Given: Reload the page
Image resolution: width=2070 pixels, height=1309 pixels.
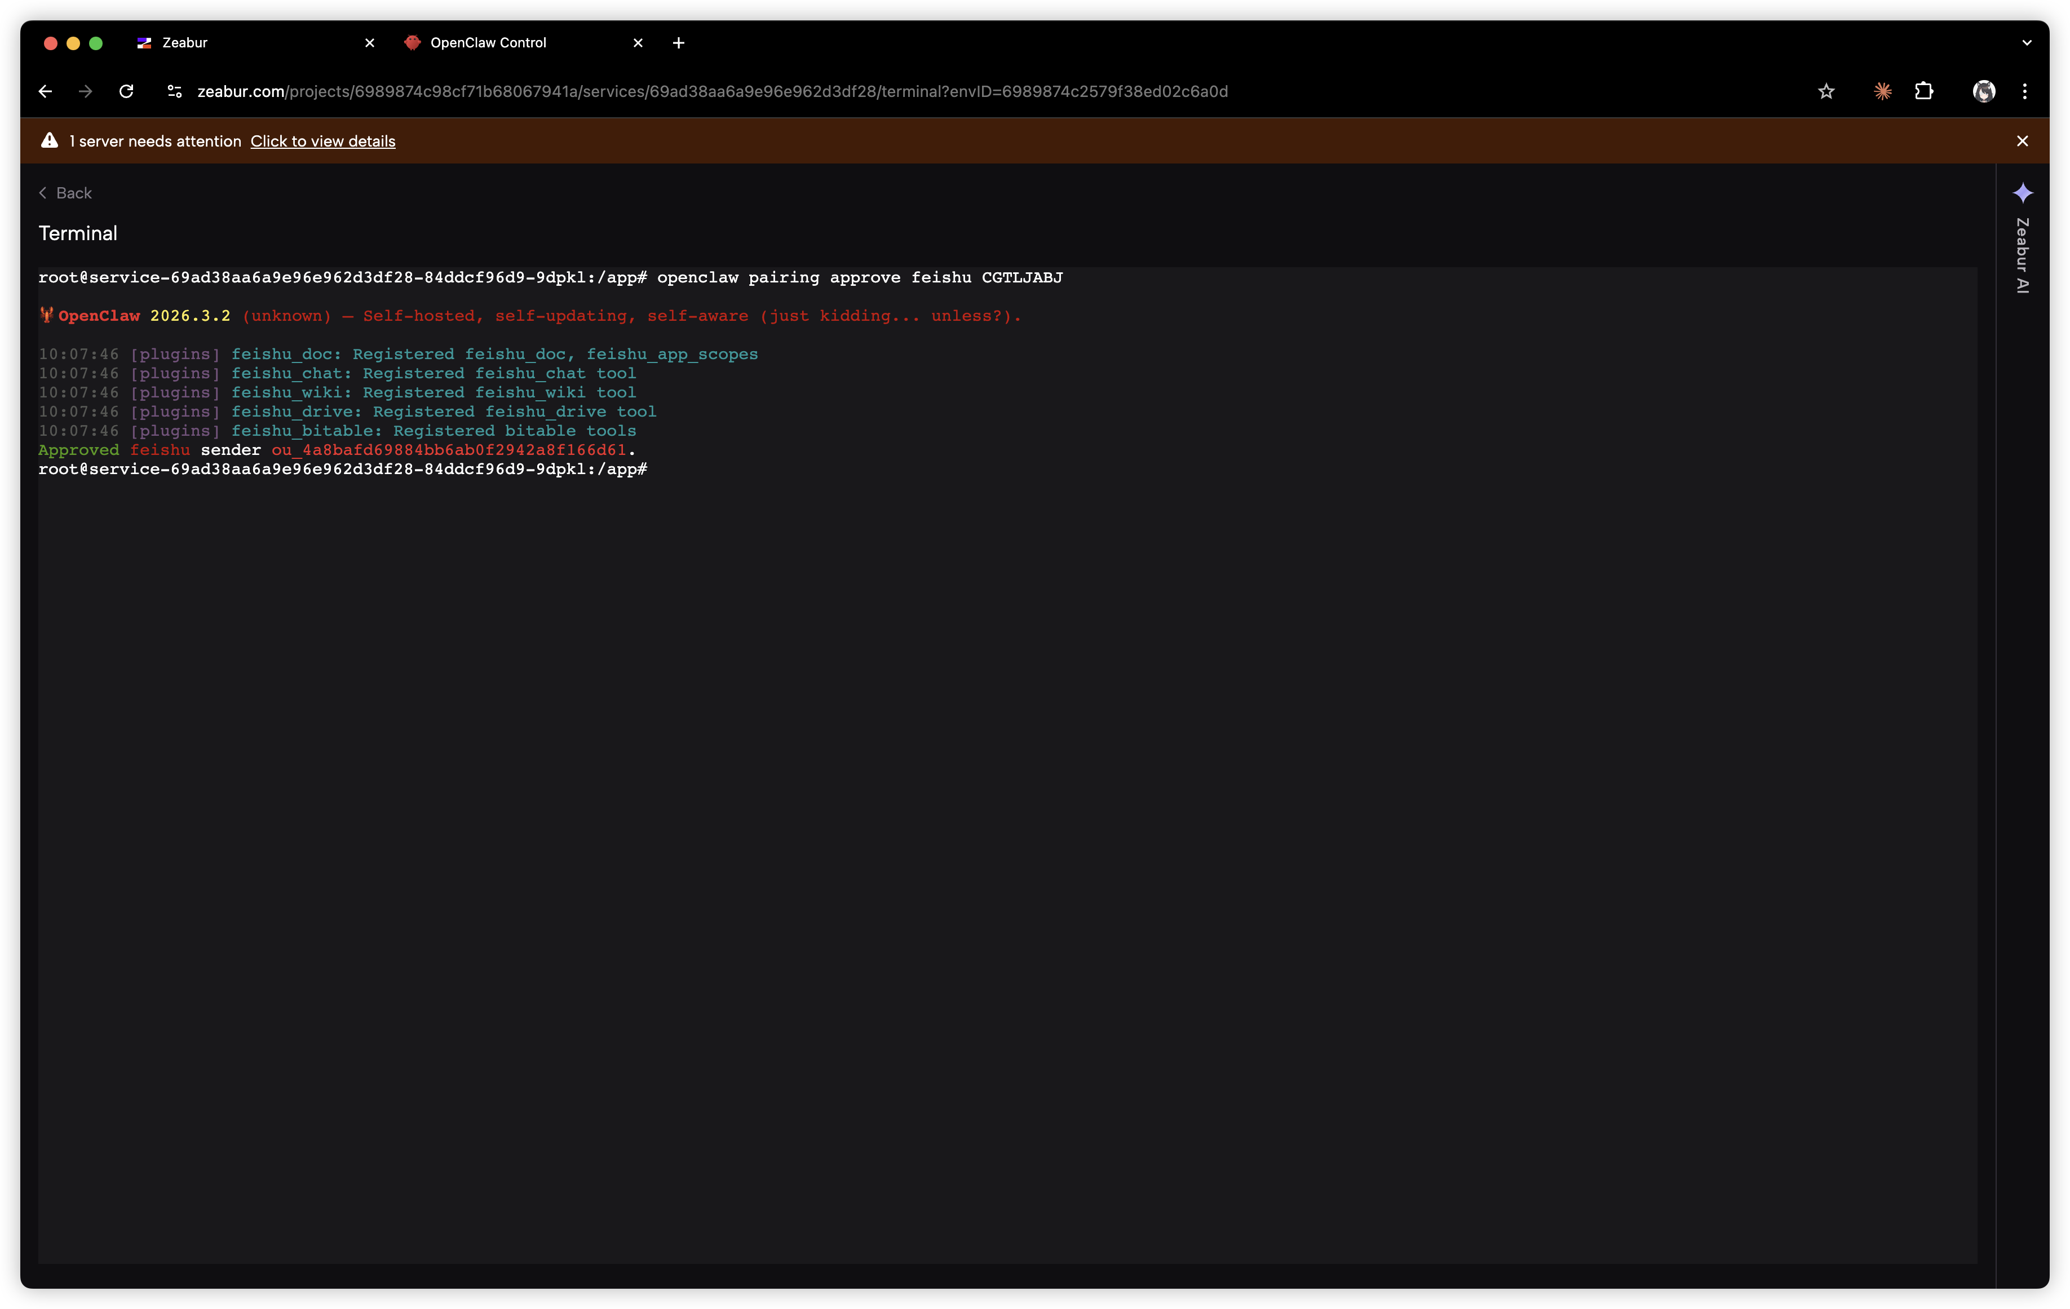Looking at the screenshot, I should [126, 91].
